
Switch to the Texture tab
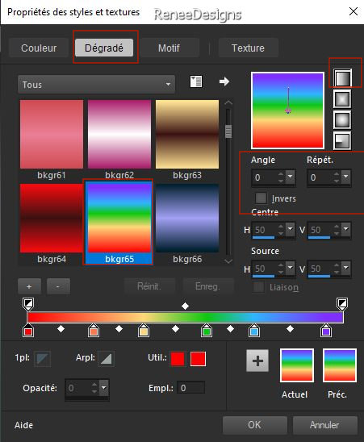pos(248,48)
